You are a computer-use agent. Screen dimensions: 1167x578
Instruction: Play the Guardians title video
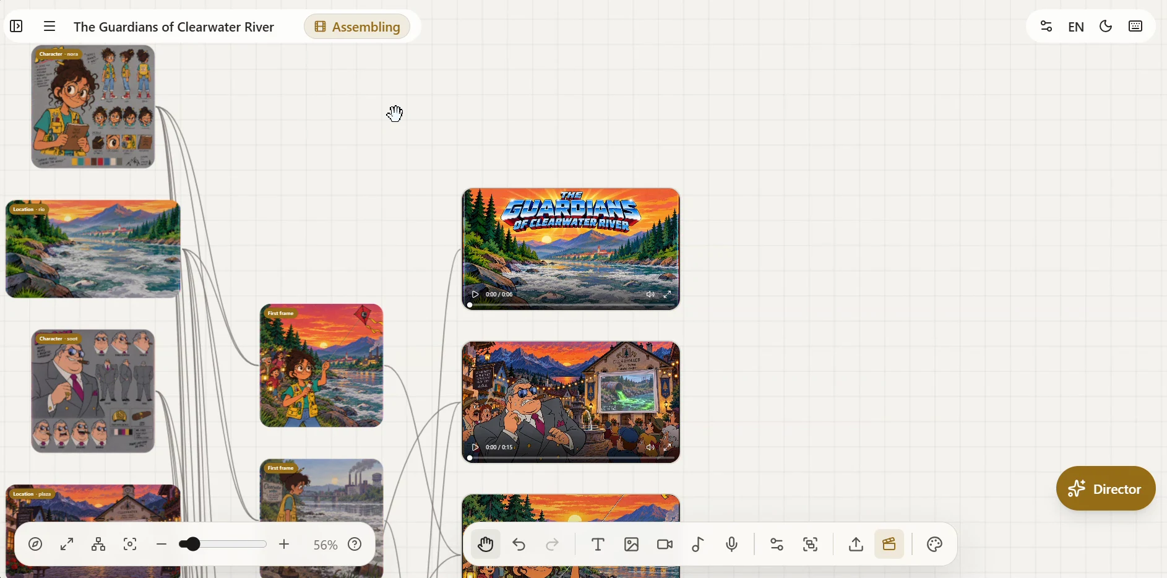475,295
